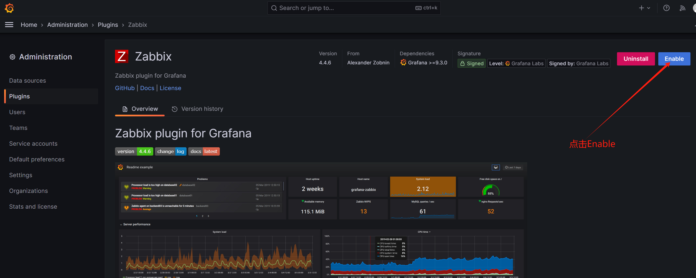Switch to the Overview tab
The image size is (696, 278).
(140, 109)
